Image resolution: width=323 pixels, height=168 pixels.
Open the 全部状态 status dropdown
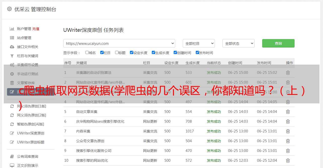(238, 43)
